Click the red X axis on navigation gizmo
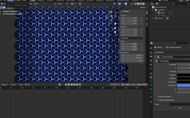Viewport: 190px width, 118px height. [116, 16]
